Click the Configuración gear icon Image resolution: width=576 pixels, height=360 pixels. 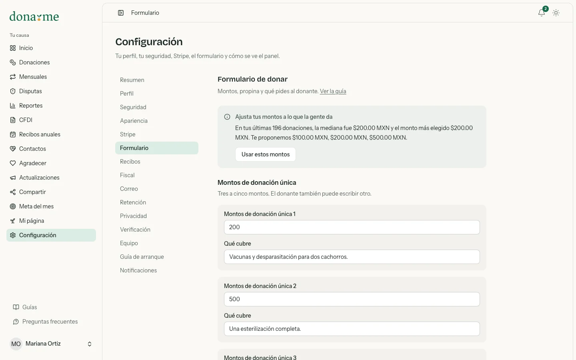tap(13, 235)
